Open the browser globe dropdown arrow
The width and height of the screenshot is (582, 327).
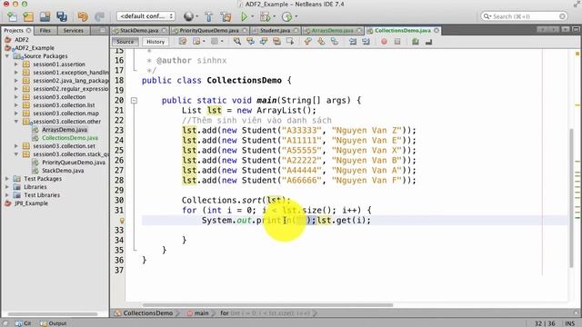pos(196,16)
